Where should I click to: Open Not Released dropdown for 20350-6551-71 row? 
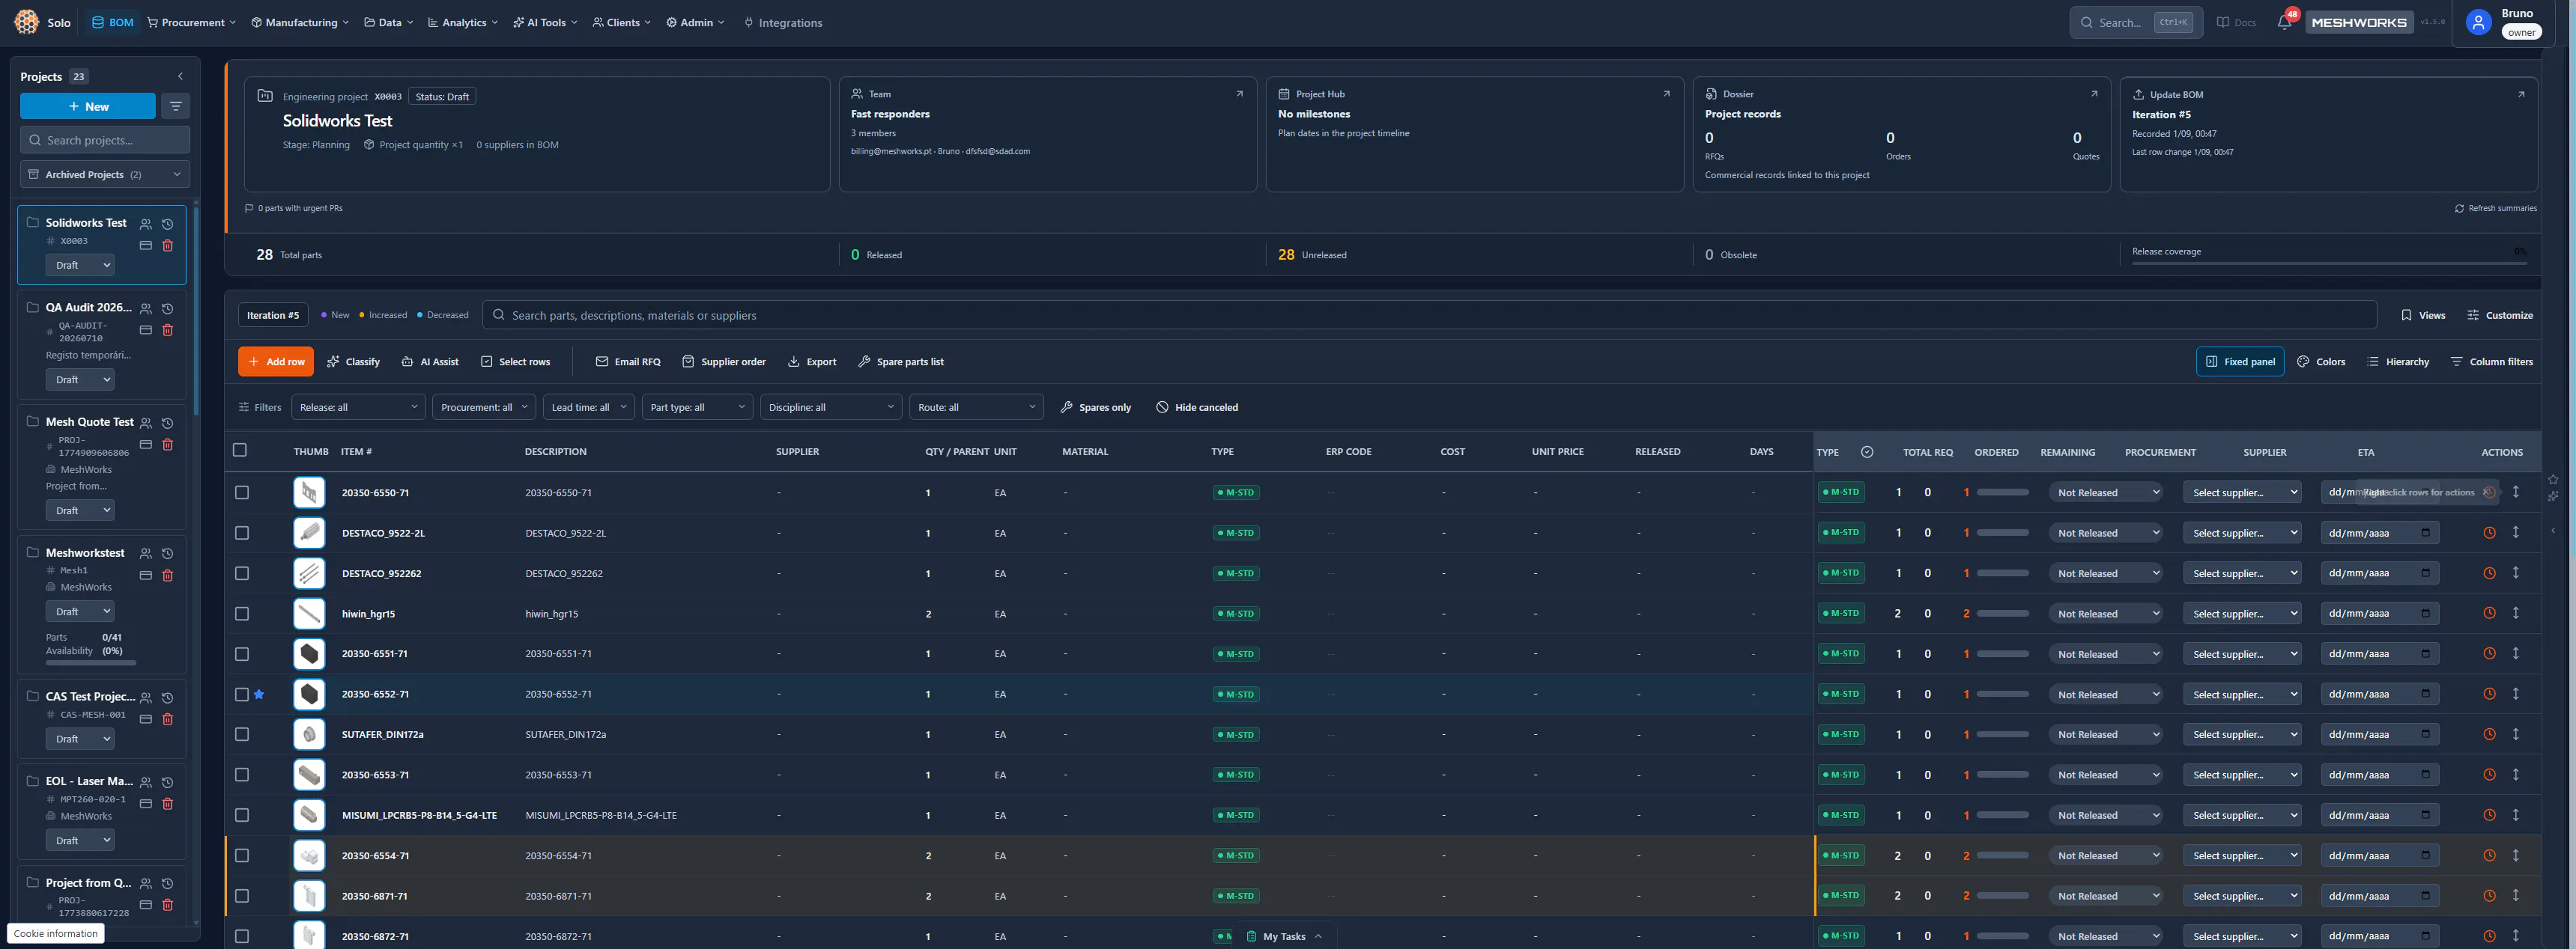pos(2107,654)
